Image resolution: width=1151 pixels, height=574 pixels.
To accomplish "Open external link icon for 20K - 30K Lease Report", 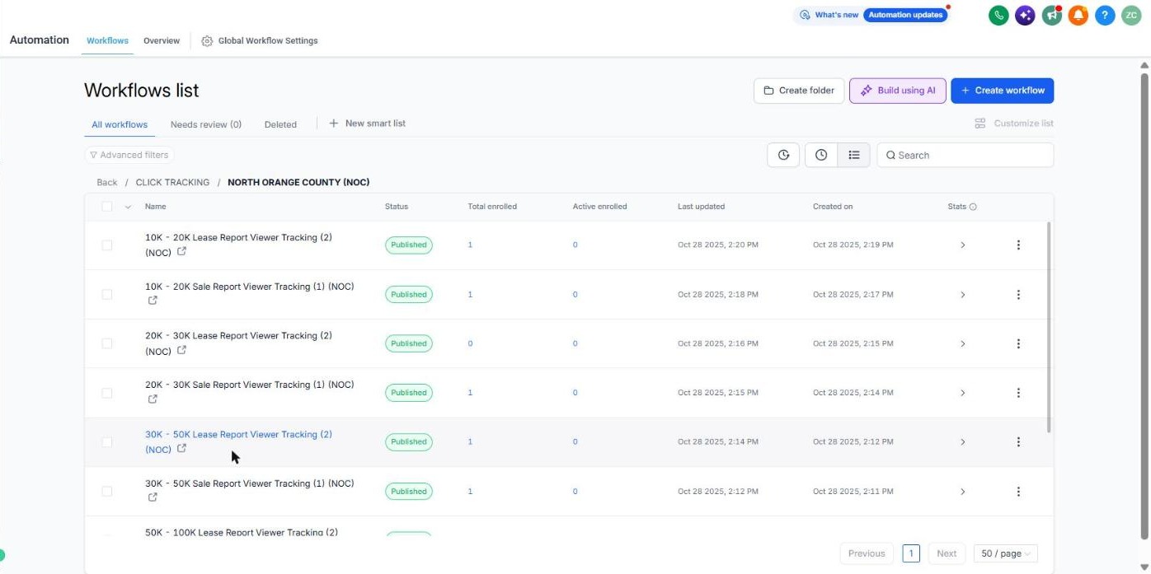I will [x=182, y=350].
